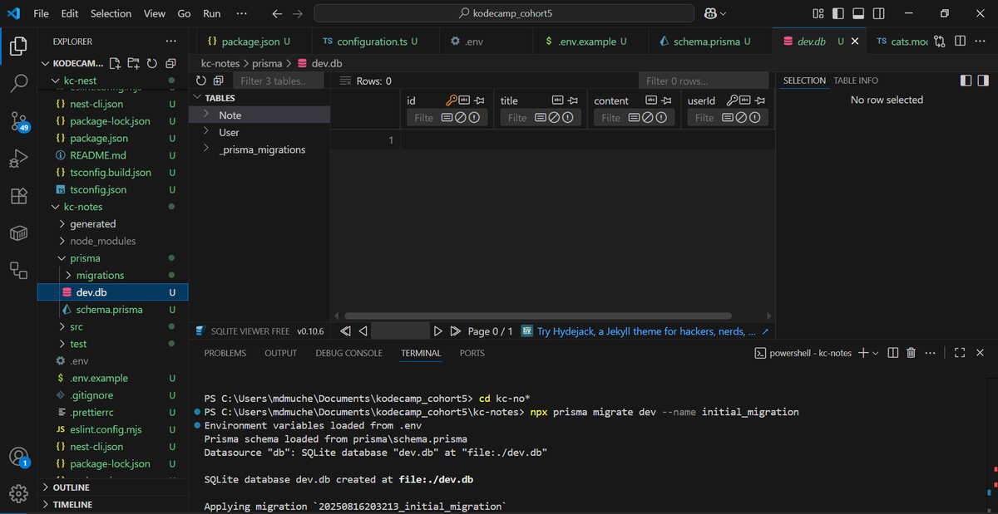Open Copilot chat icon in title bar
This screenshot has width=998, height=514.
click(710, 13)
